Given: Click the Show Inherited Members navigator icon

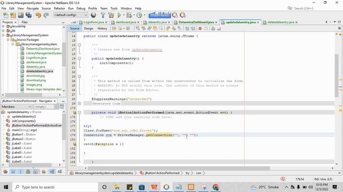Looking at the screenshot, I should click(5, 172).
